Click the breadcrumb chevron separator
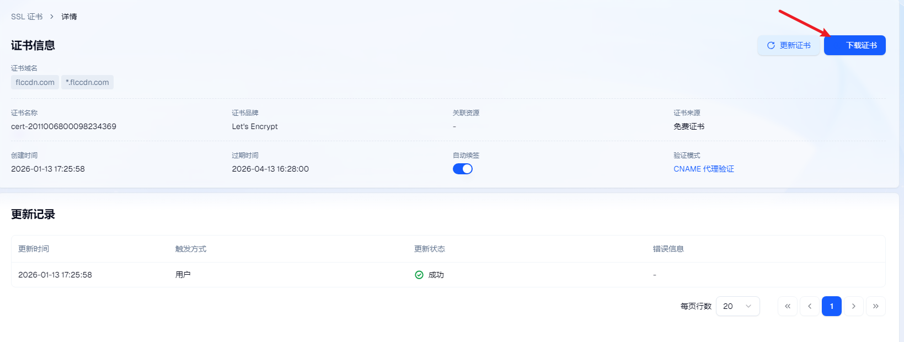The width and height of the screenshot is (904, 342). [52, 17]
